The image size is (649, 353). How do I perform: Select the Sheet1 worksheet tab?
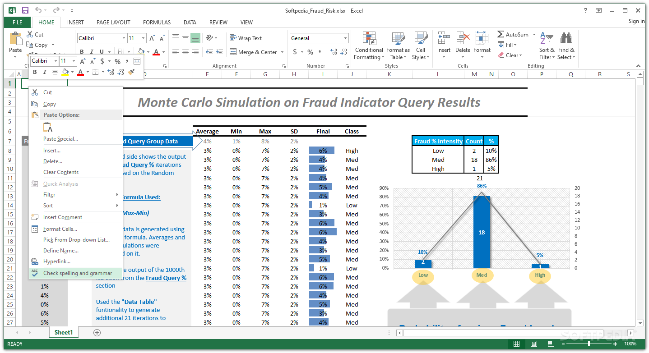pos(64,333)
